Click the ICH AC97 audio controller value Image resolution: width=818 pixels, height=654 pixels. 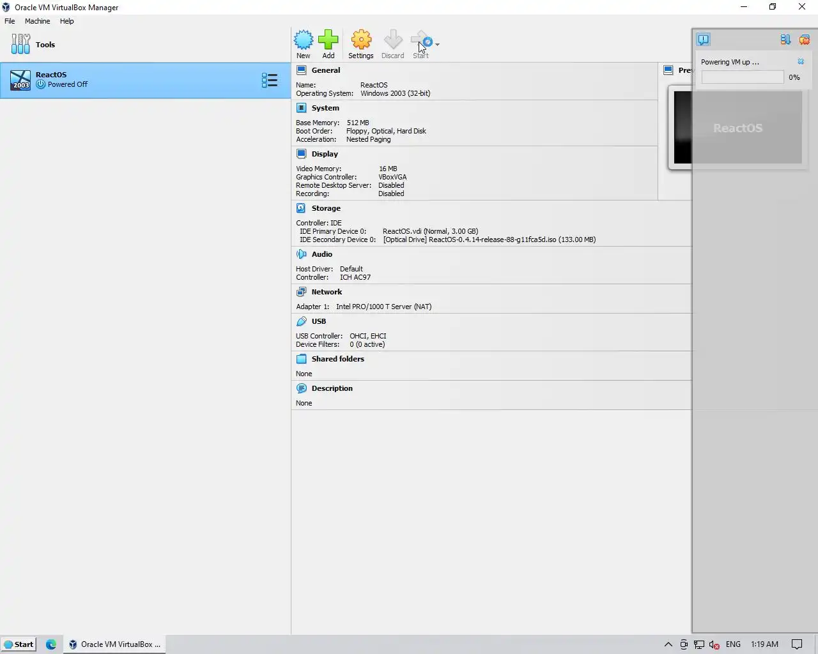355,277
